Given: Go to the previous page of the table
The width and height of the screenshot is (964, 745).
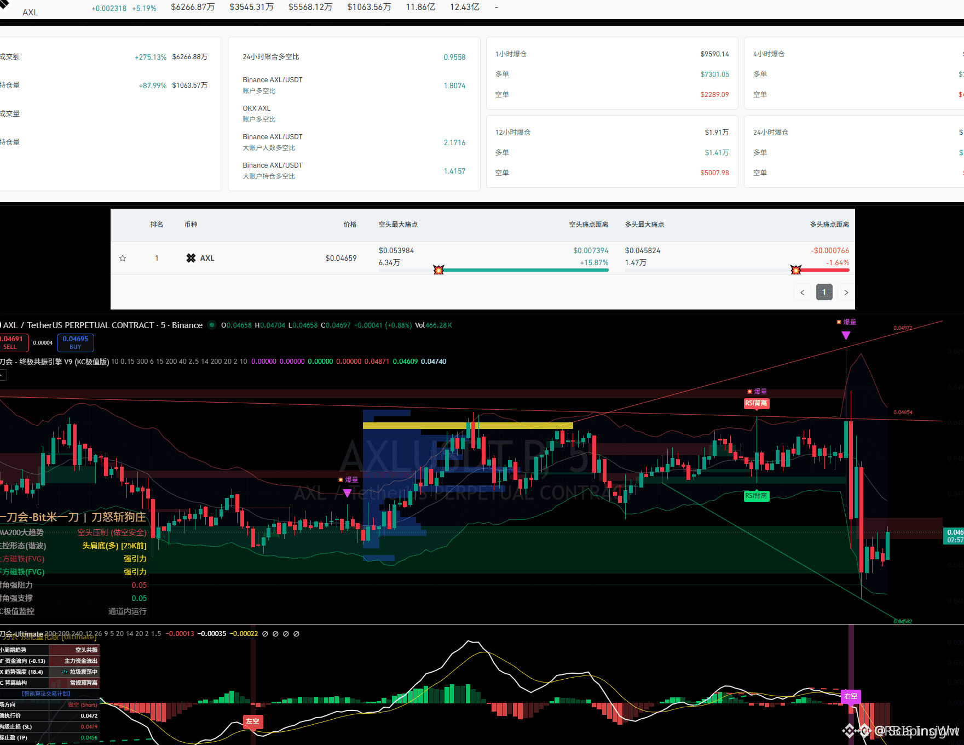Looking at the screenshot, I should tap(803, 293).
